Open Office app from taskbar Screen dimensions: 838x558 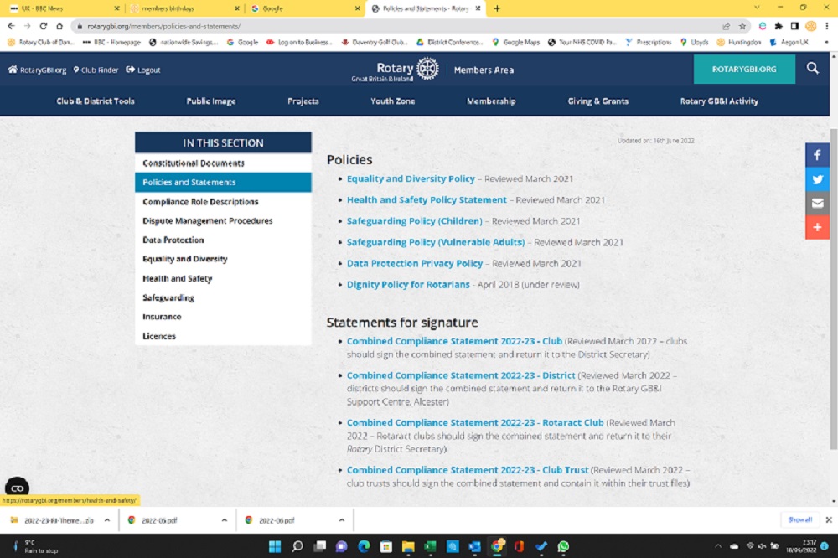(519, 546)
